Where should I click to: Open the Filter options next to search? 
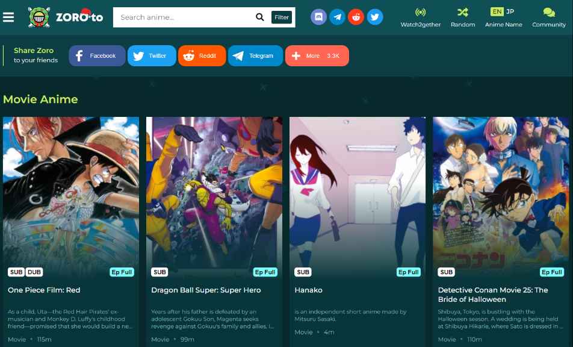[281, 17]
